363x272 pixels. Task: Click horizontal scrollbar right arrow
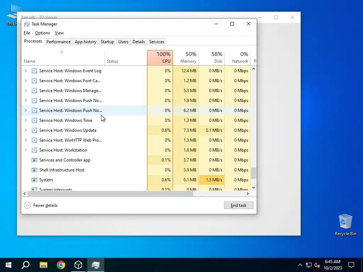[248, 194]
